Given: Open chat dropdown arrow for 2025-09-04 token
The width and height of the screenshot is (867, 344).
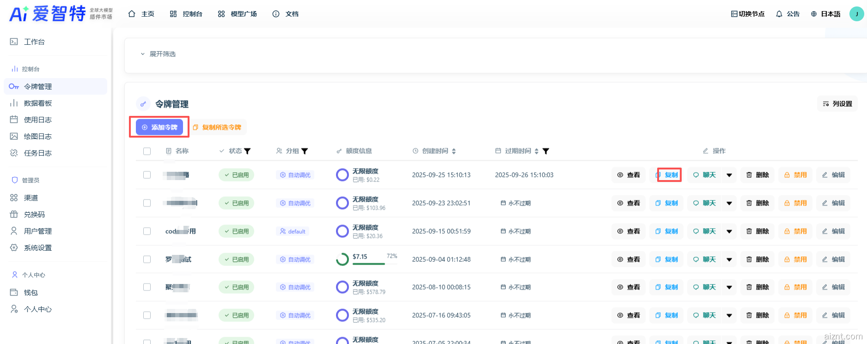Looking at the screenshot, I should [x=729, y=260].
